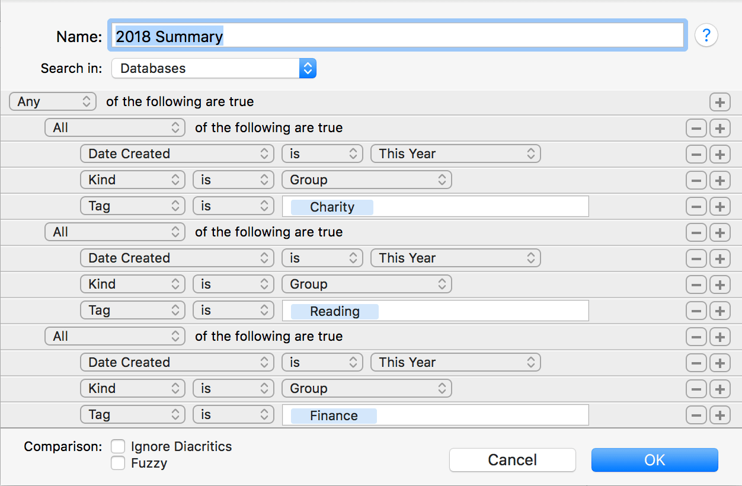
Task: Toggle the Fuzzy comparison checkbox
Action: pyautogui.click(x=119, y=463)
